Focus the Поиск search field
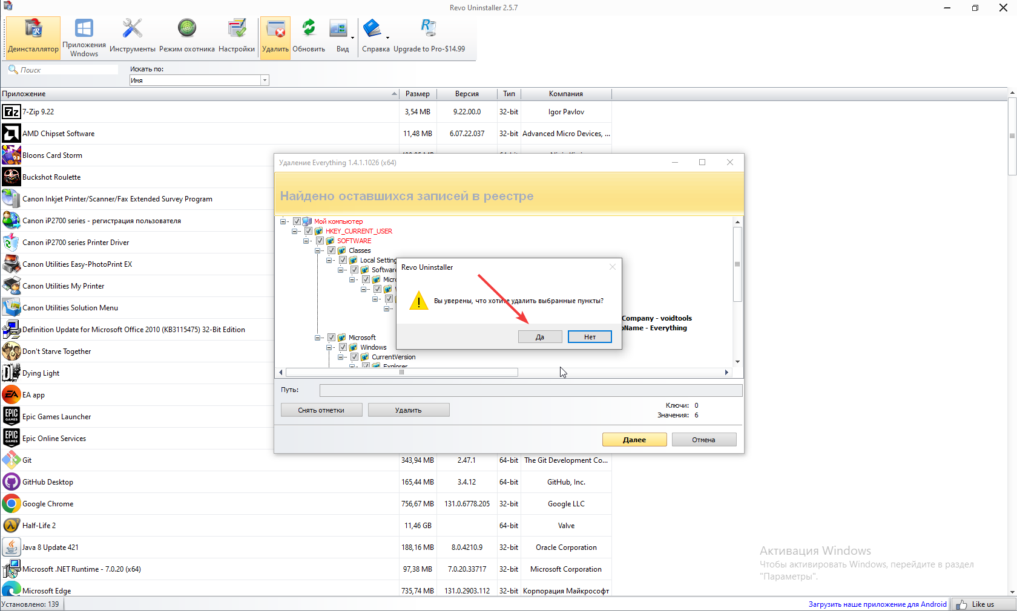Viewport: 1017px width, 611px height. (x=62, y=70)
